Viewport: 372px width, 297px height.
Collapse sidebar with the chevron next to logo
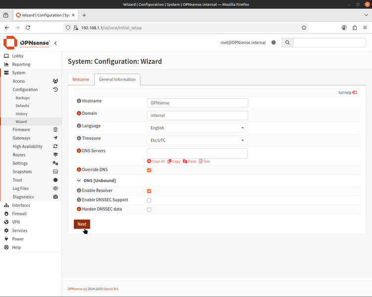click(x=56, y=43)
